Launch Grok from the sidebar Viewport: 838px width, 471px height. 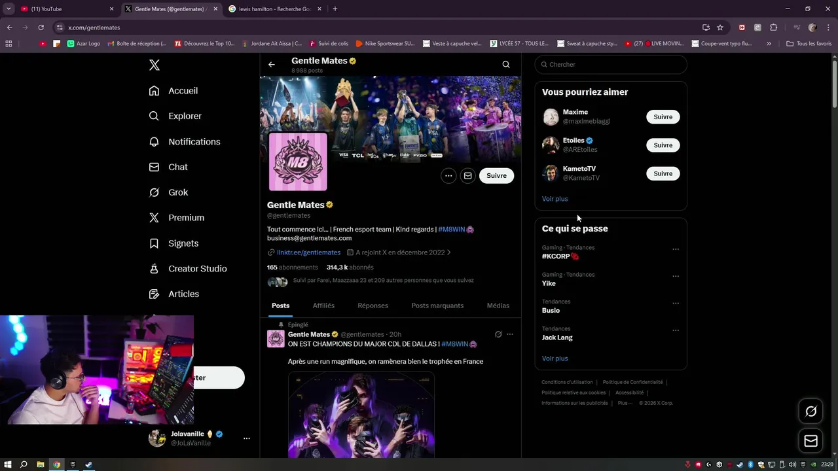tap(168, 192)
